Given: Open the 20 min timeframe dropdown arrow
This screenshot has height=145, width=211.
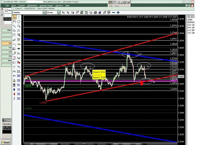Looking at the screenshot, I should point(58,12).
